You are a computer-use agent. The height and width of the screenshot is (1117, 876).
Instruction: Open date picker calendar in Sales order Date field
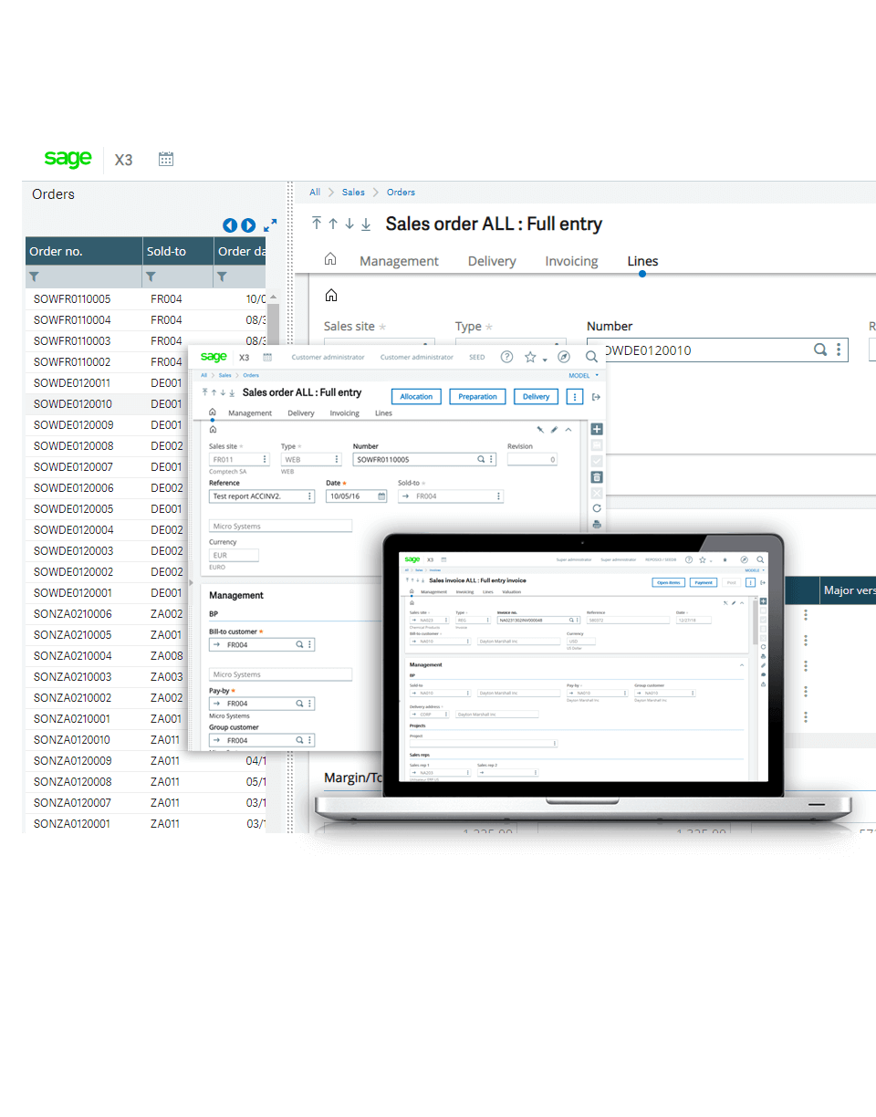(x=381, y=496)
